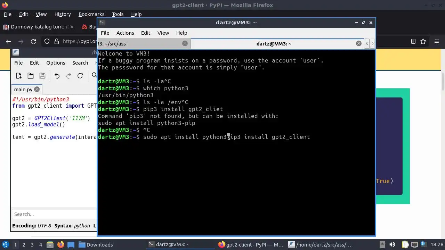Open the editor Options menu

(56, 63)
